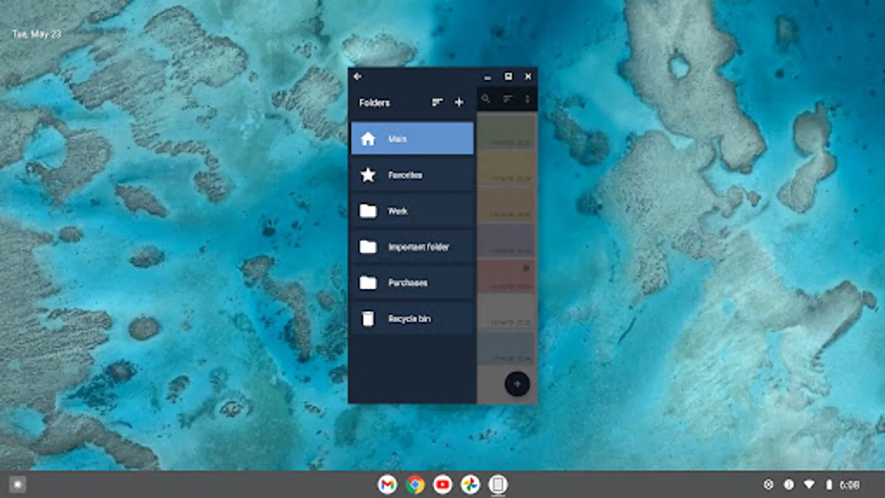Add a new folder with the plus icon
Viewport: 885px width, 498px height.
(x=459, y=102)
